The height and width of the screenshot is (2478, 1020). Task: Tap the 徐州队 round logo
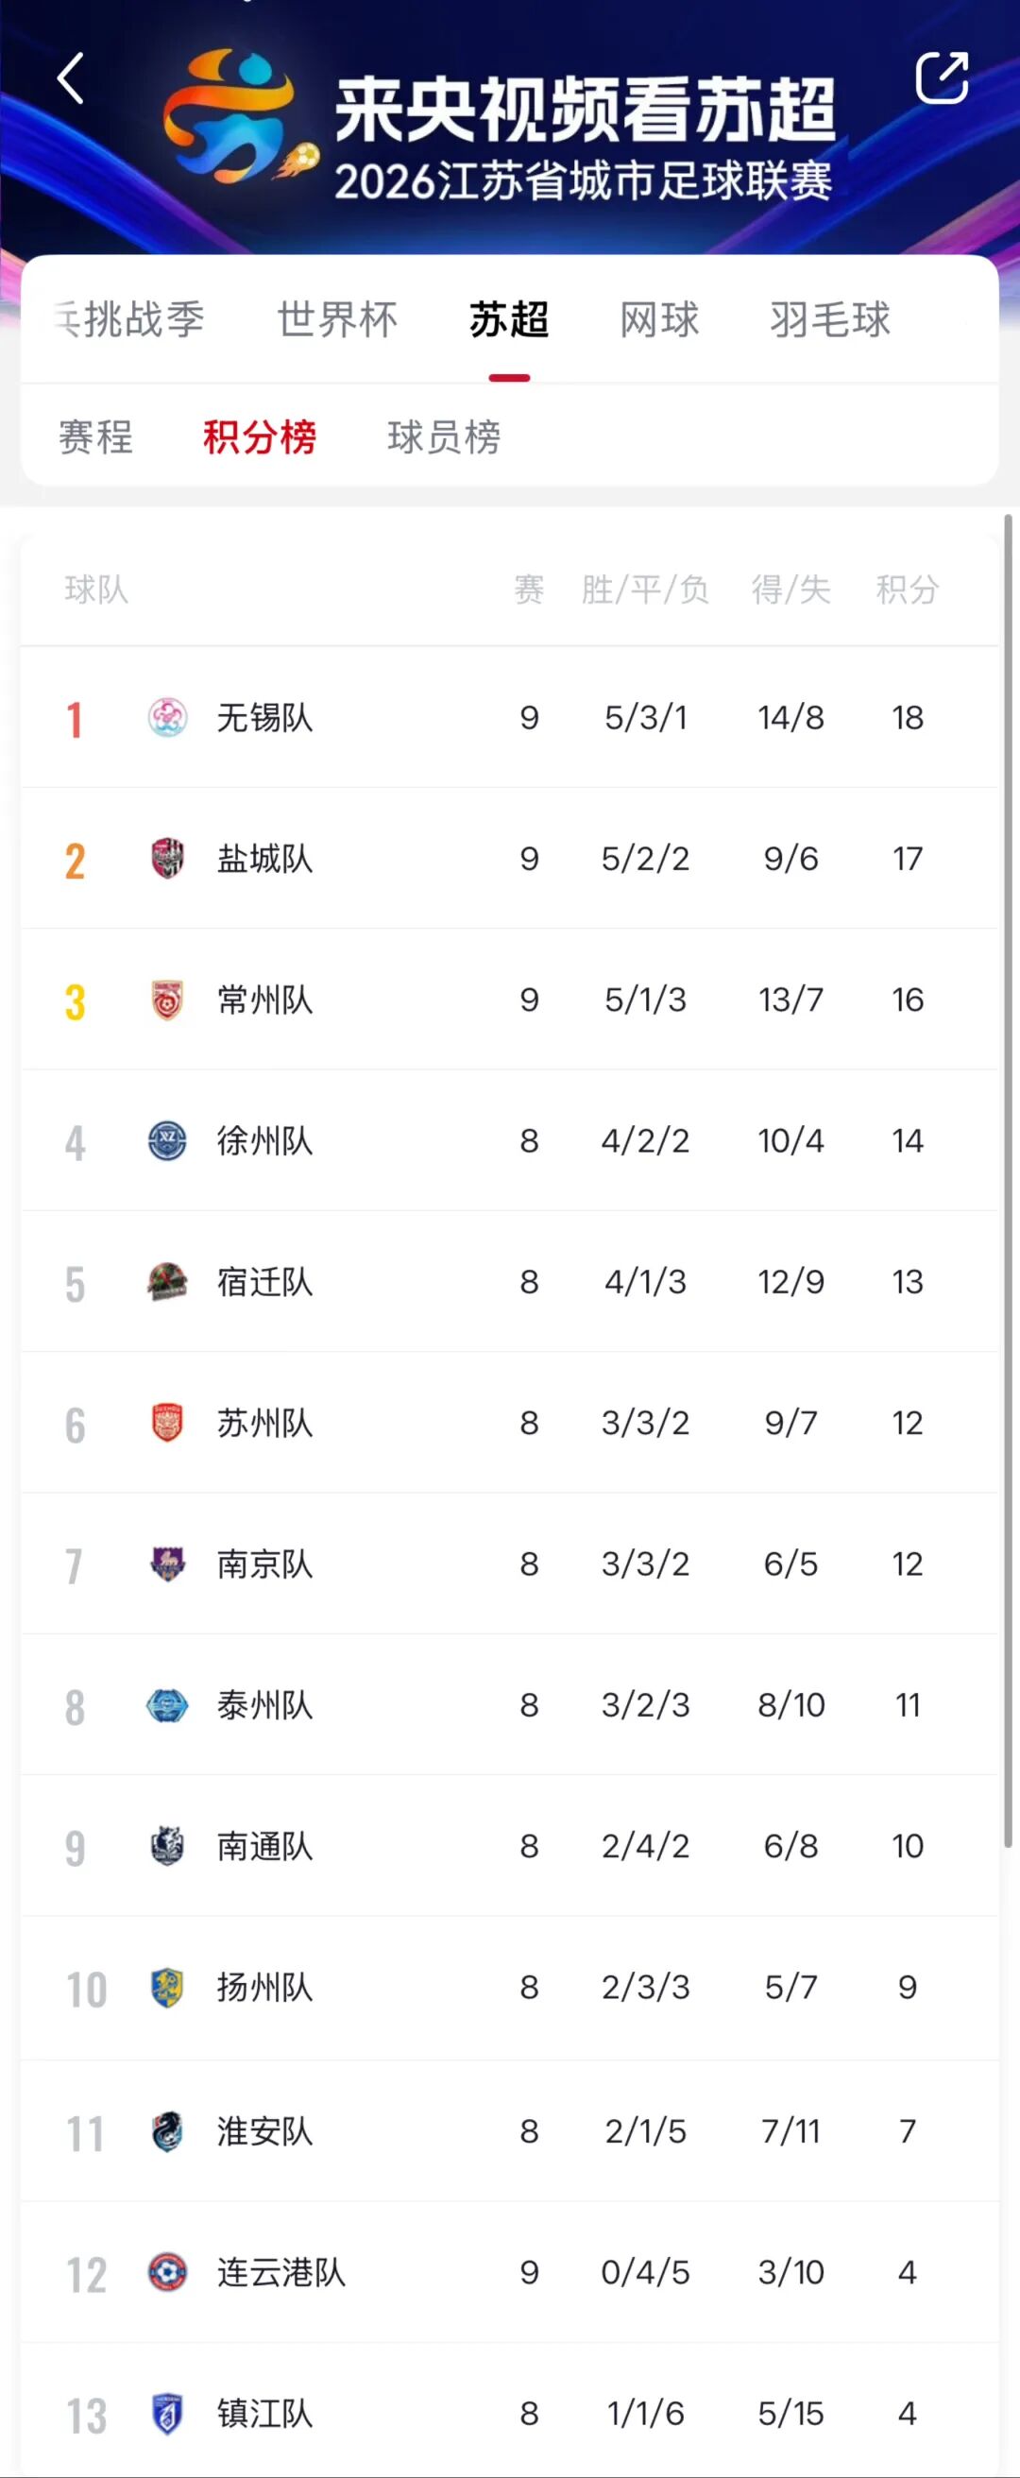pyautogui.click(x=167, y=1141)
